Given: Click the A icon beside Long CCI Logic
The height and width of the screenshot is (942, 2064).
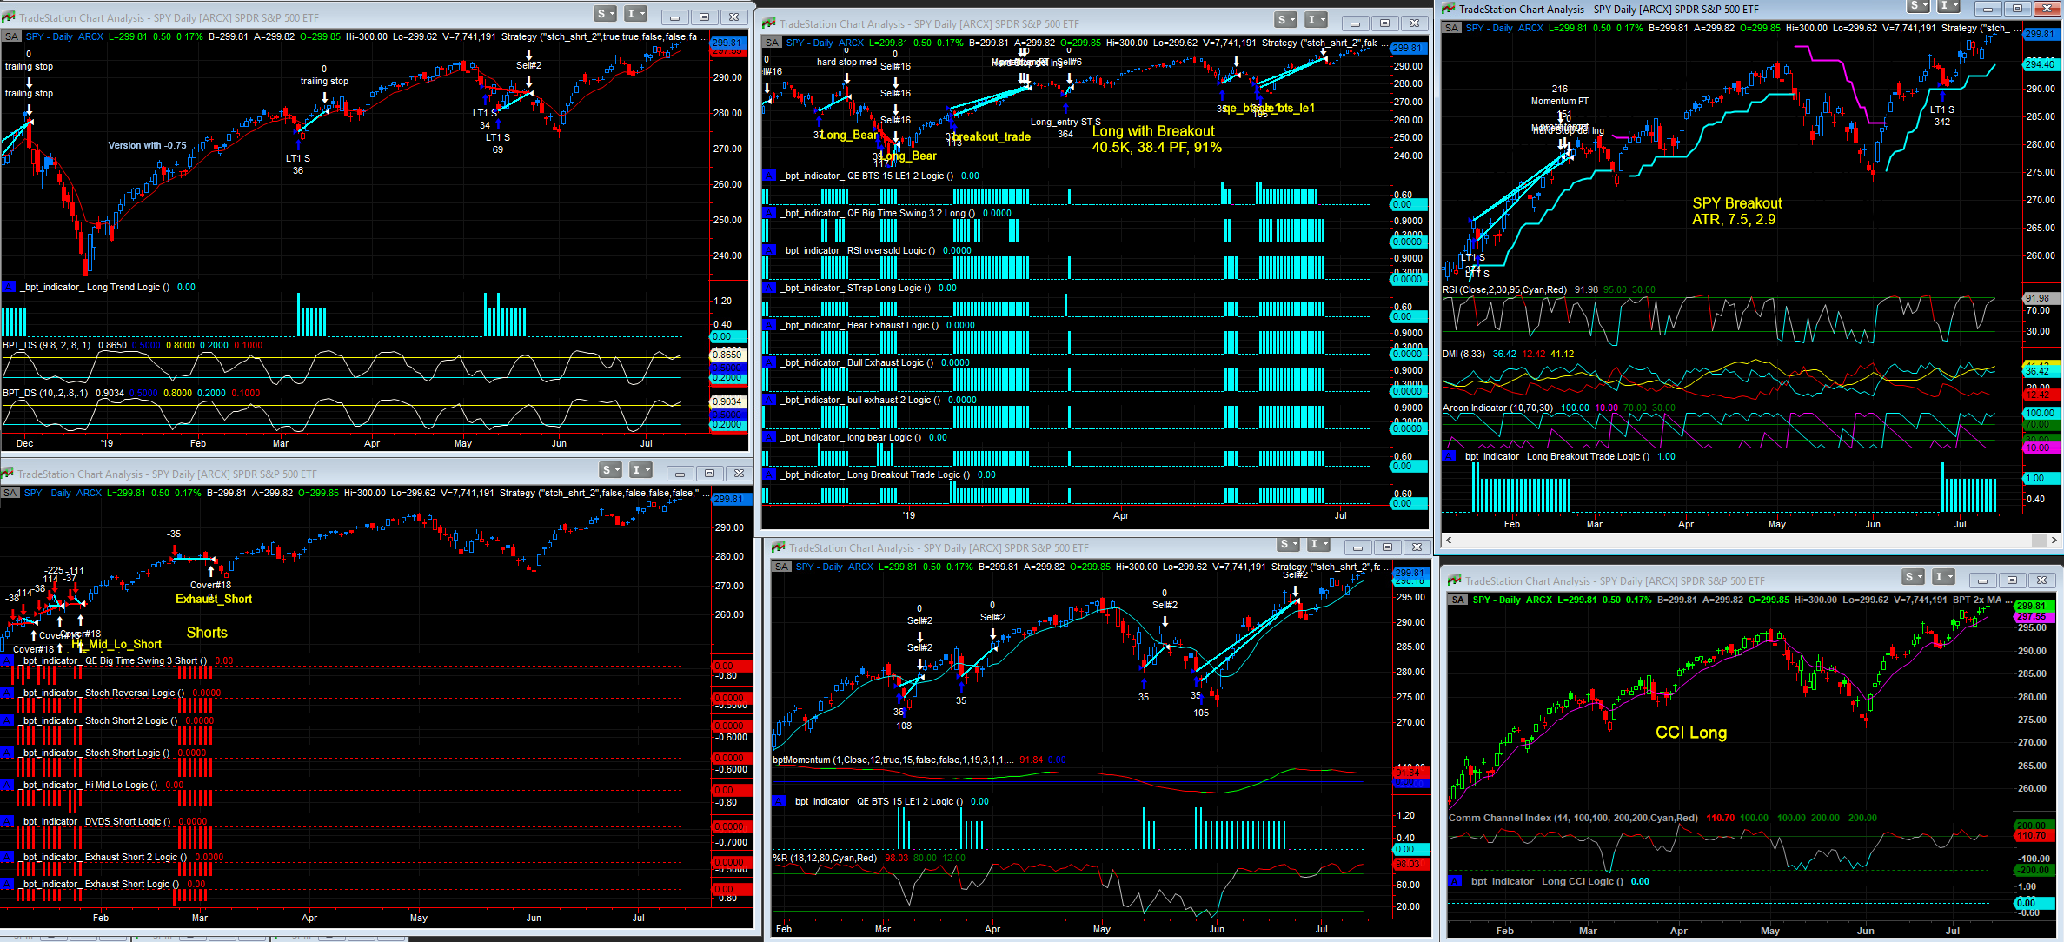Looking at the screenshot, I should pyautogui.click(x=1455, y=881).
